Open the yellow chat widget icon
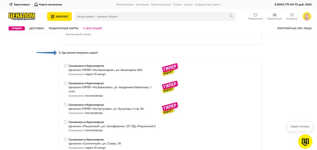The width and height of the screenshot is (317, 150). tap(305, 141)
